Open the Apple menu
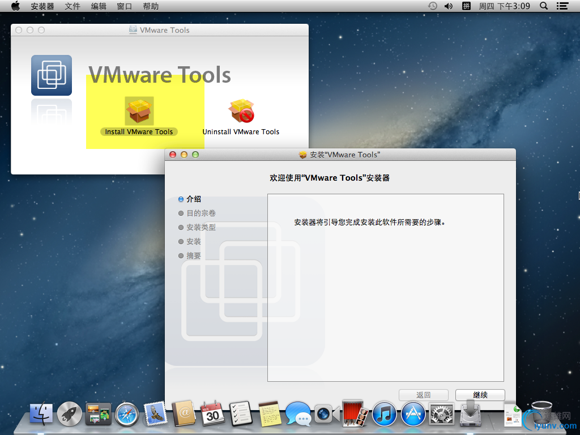Screen dimensions: 580x435 pos(15,6)
